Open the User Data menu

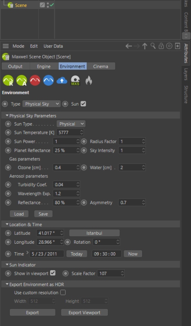[53, 46]
